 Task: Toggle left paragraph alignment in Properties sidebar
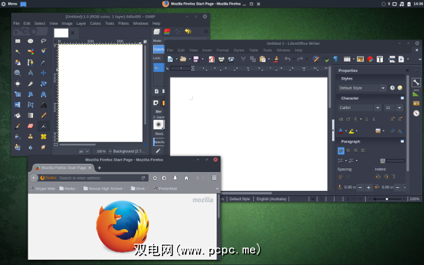341,151
